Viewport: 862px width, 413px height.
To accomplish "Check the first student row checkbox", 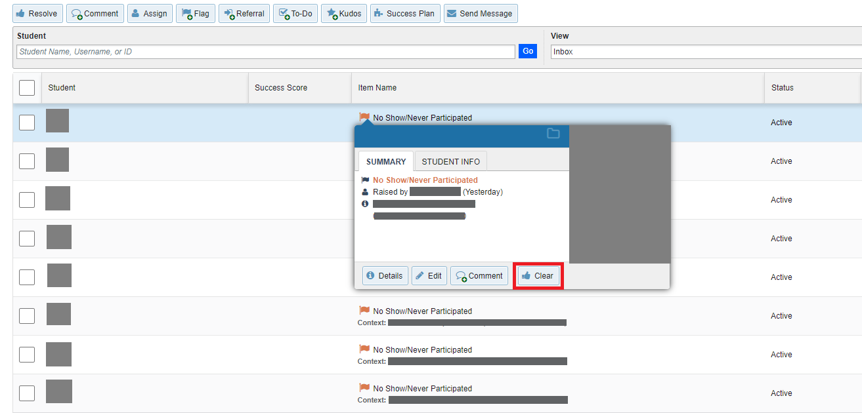I will tap(27, 123).
